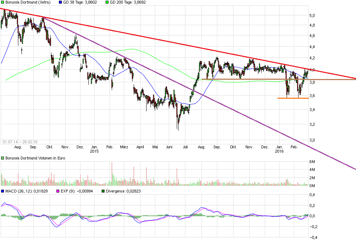
Task: Click the '3,6' price axis value
Action: (312, 96)
